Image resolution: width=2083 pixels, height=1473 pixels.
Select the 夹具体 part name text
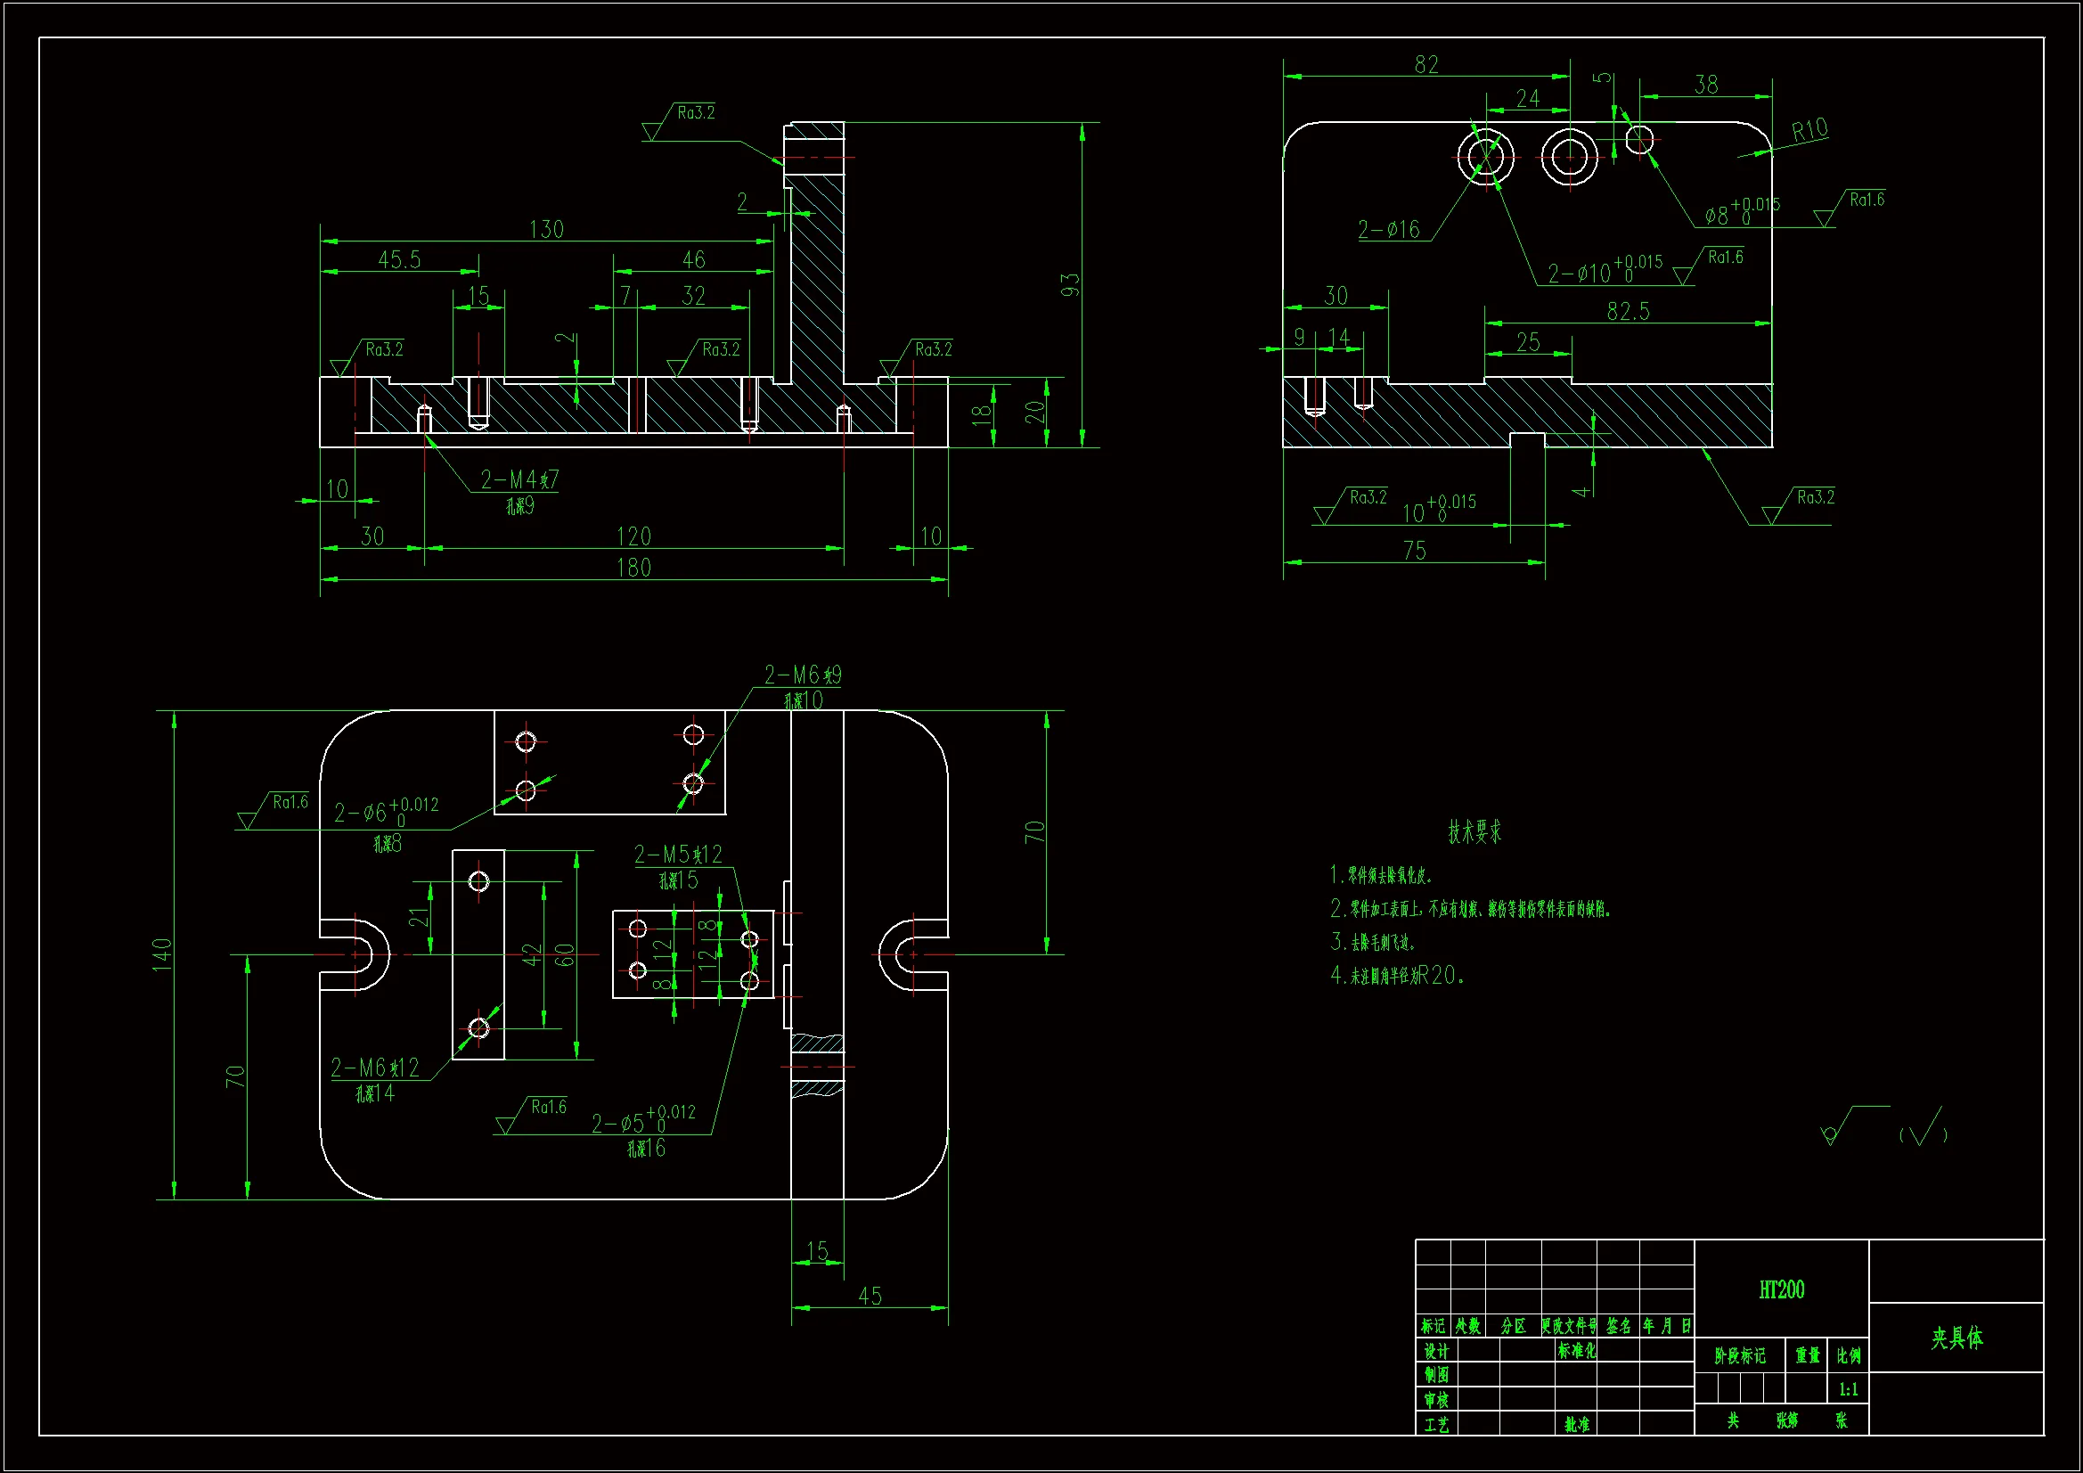tap(1956, 1338)
